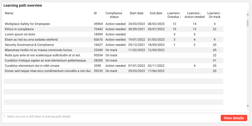Image resolution: width=252 pixels, height=126 pixels.
Task: Click the vertical scrollbar thumb
Action: 248,23
